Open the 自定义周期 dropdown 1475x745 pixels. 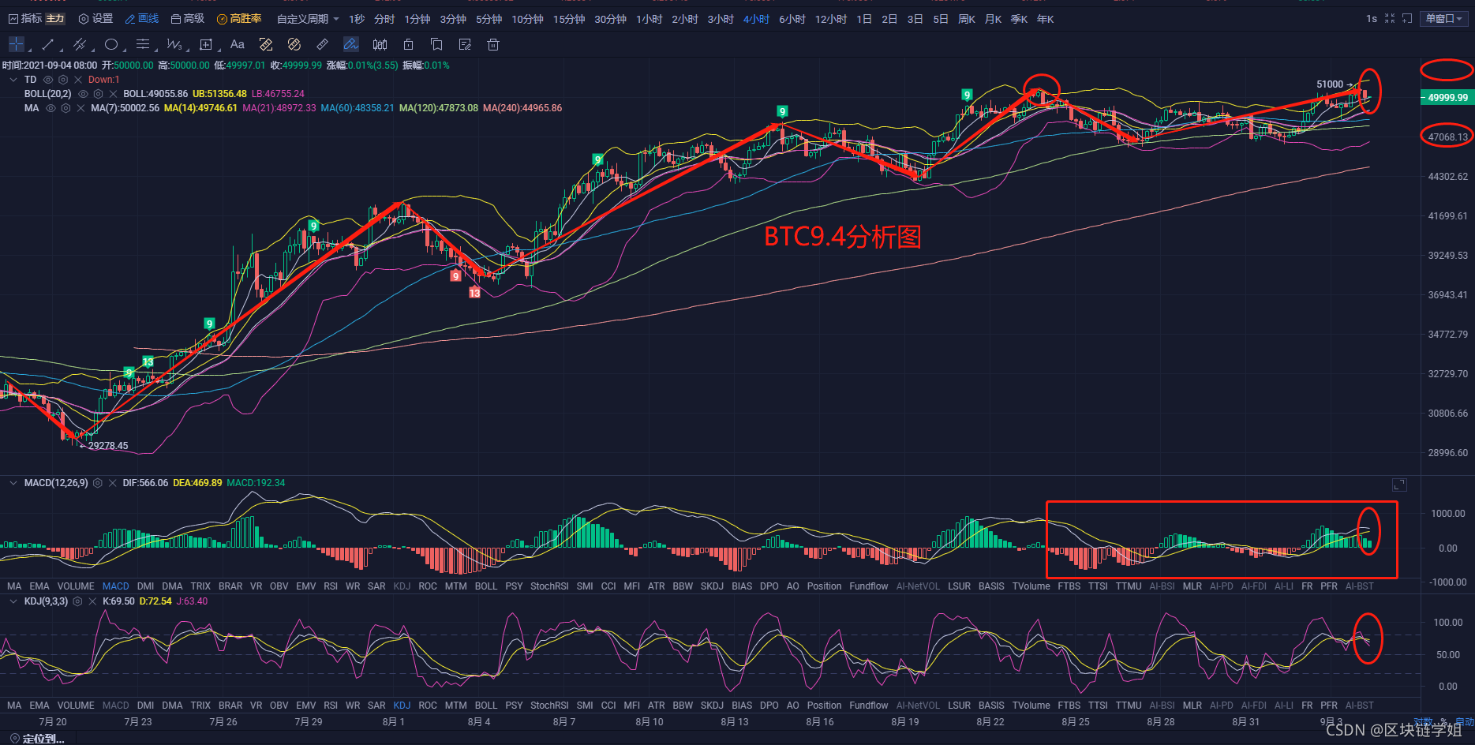308,19
